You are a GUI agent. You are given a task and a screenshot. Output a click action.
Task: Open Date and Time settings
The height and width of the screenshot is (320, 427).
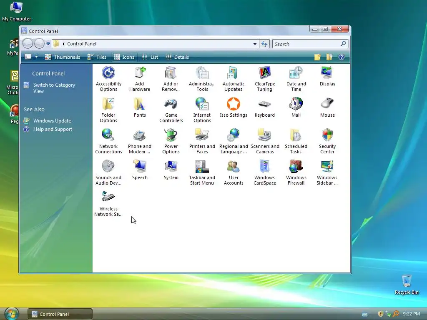pos(296,79)
